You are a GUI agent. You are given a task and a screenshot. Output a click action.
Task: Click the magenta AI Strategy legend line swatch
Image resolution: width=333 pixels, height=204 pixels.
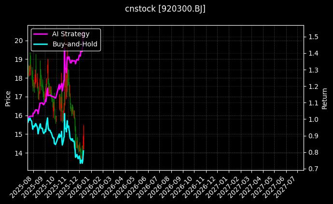click(41, 34)
